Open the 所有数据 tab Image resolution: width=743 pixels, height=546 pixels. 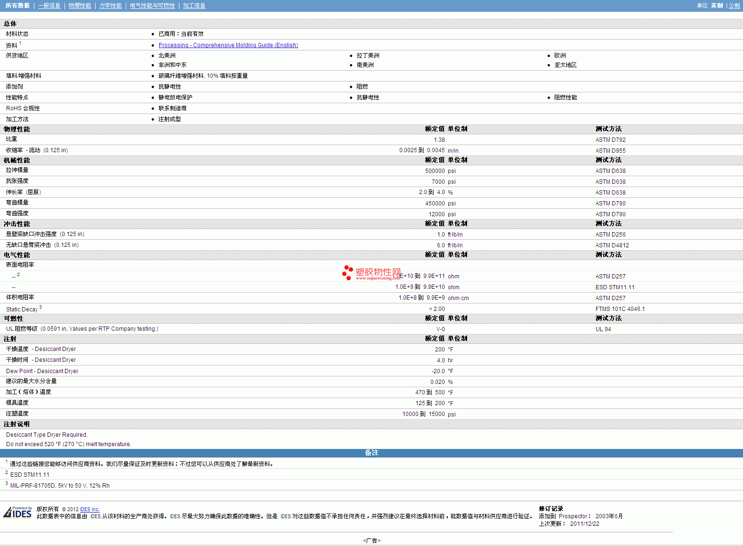pos(17,6)
